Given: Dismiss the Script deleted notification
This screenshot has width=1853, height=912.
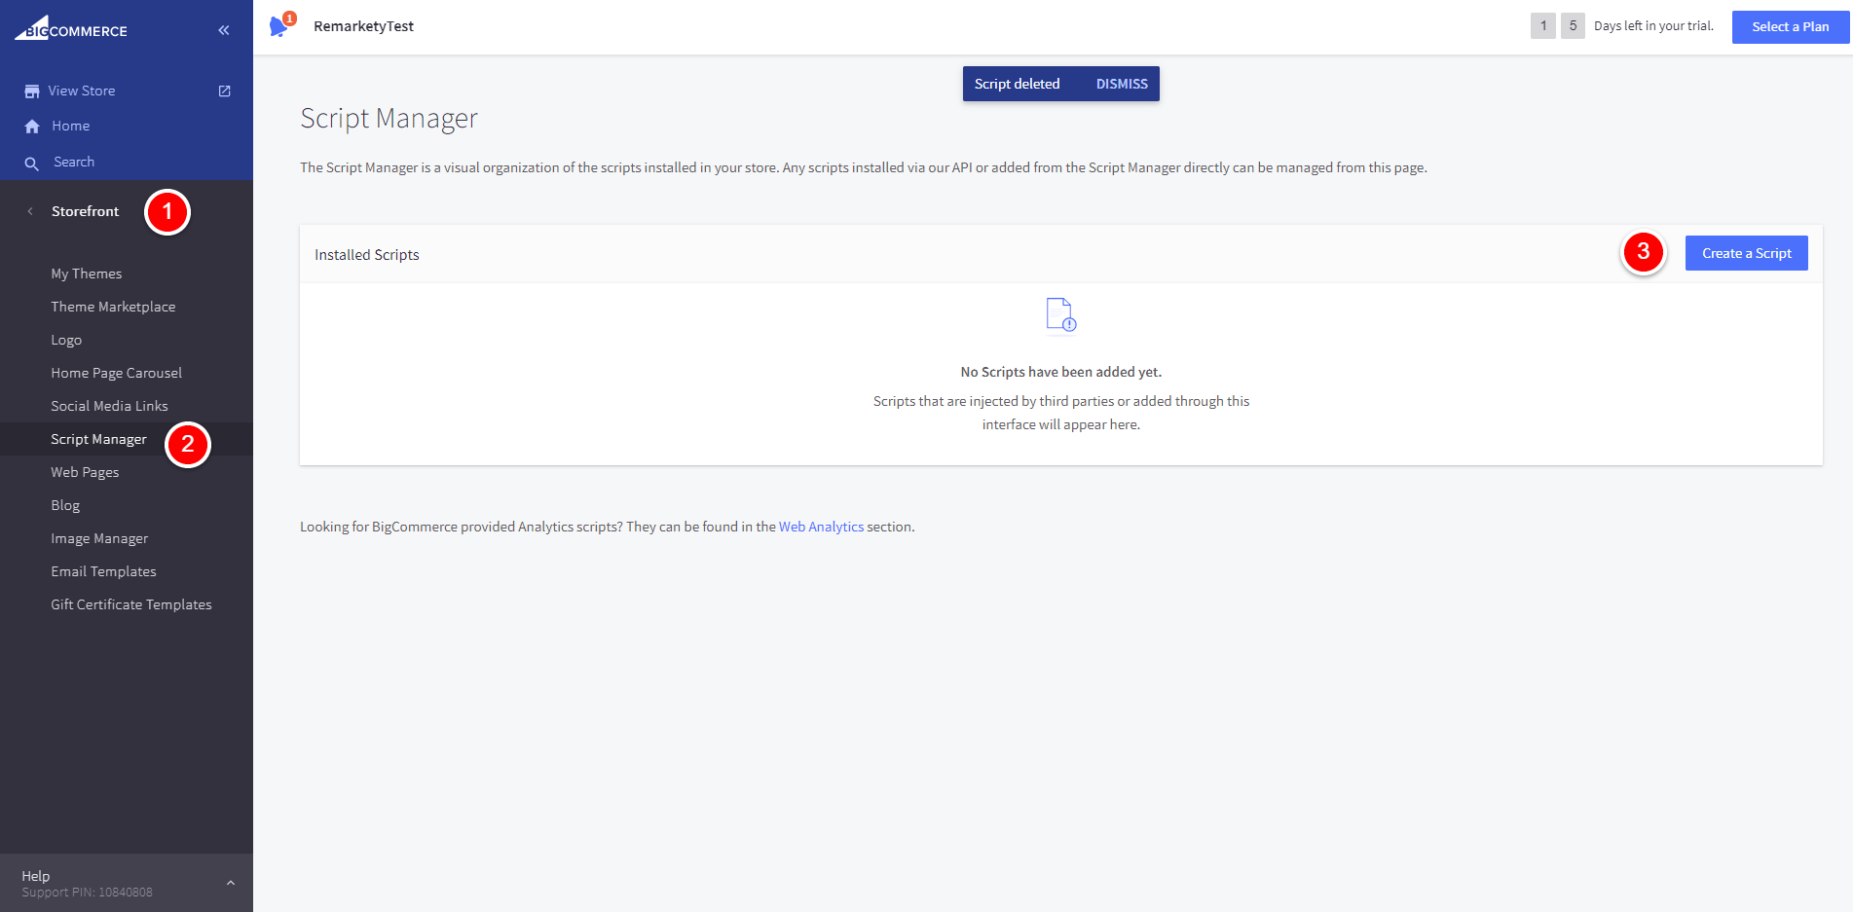Looking at the screenshot, I should click(x=1122, y=84).
